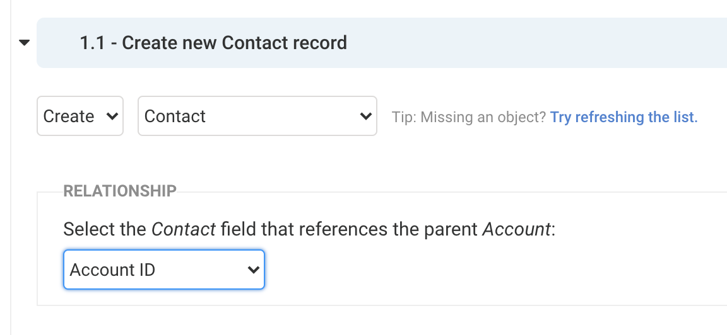Click the italic word 'Account' in the instruction
This screenshot has height=335, width=727.
coord(516,229)
